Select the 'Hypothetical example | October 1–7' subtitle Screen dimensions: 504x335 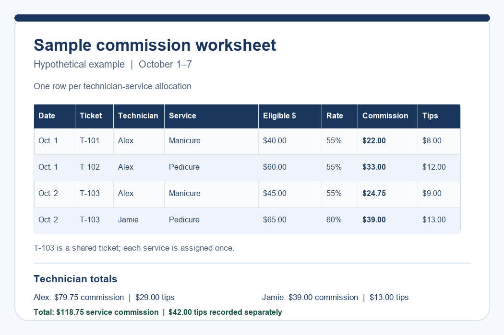[113, 65]
